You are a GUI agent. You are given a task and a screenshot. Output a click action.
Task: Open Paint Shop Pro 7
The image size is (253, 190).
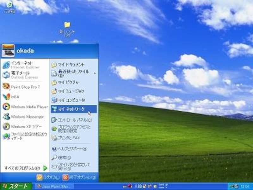coord(22,86)
